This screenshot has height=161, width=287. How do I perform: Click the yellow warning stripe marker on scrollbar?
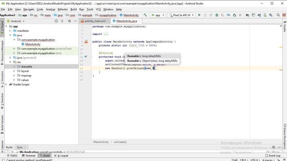coord(281,47)
